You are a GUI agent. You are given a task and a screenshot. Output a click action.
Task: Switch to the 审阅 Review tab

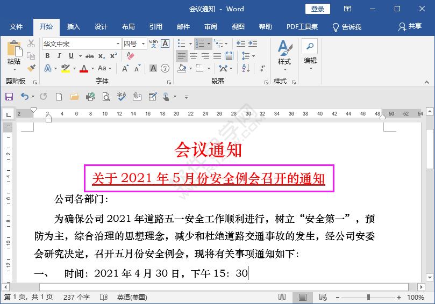(211, 27)
